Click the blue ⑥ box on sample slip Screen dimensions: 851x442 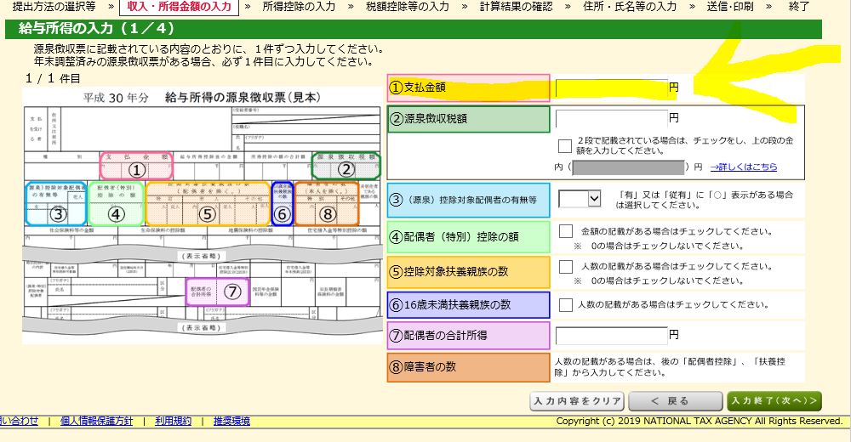283,204
